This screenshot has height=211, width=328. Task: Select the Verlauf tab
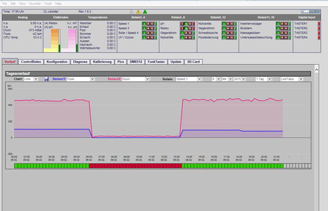(10, 62)
